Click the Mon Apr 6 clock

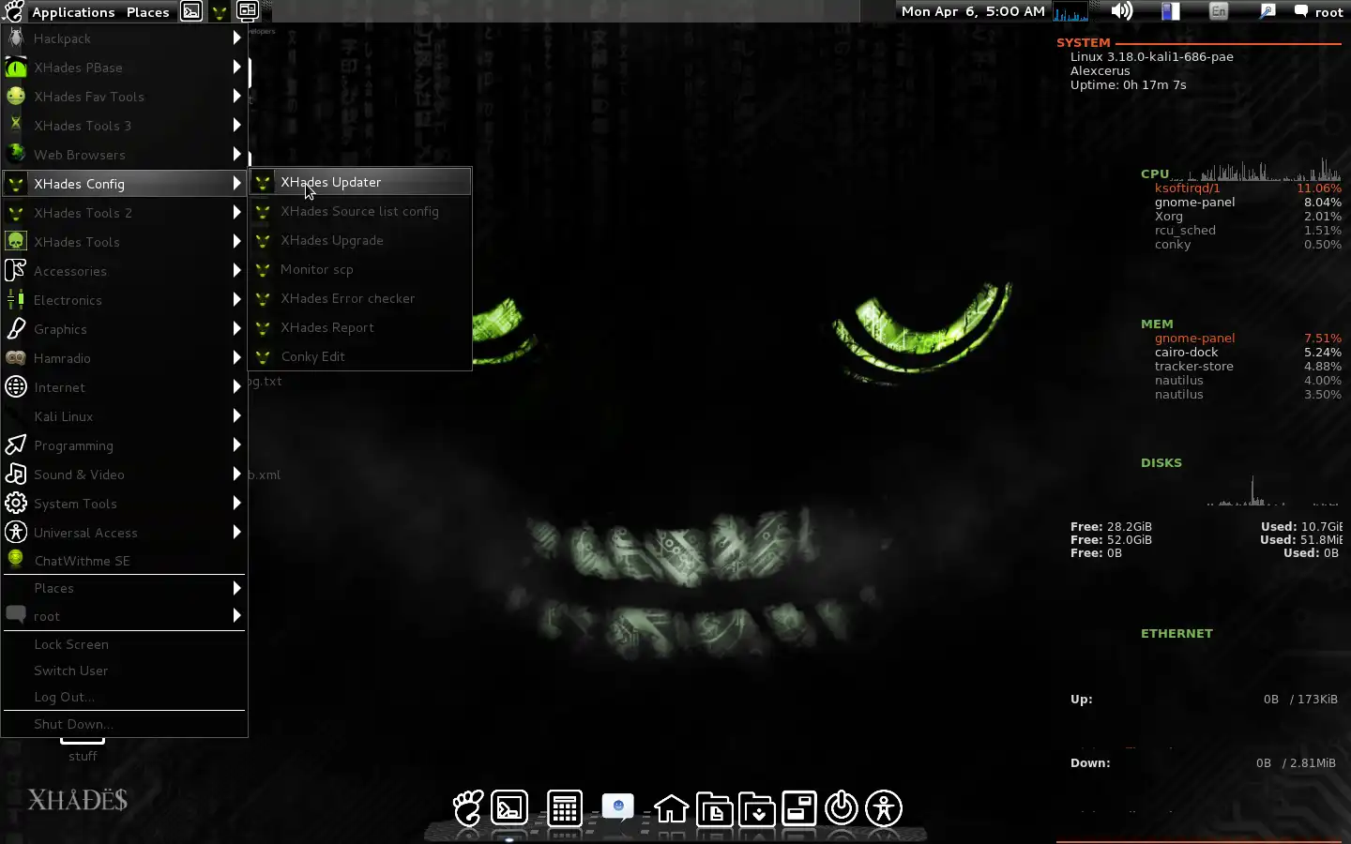coord(973,11)
